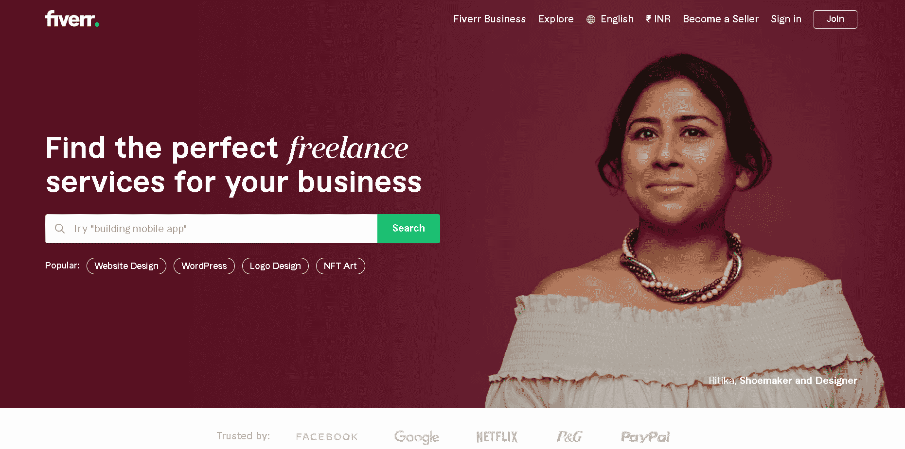Click the rupee currency symbol
Screen dimensions: 905x449
coord(648,19)
